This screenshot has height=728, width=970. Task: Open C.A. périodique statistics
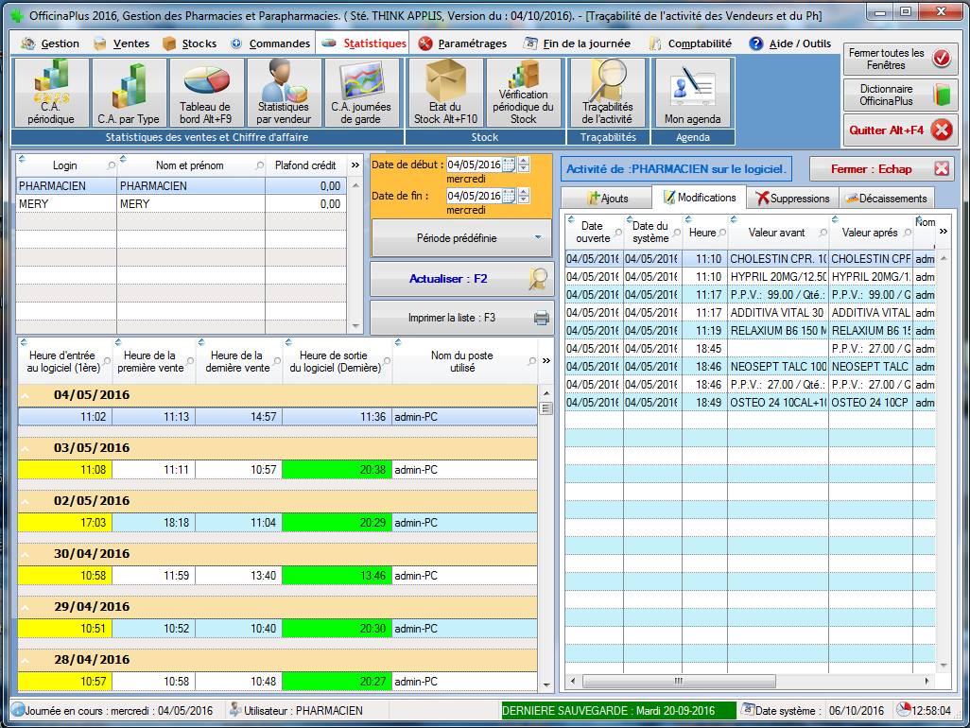pos(51,93)
